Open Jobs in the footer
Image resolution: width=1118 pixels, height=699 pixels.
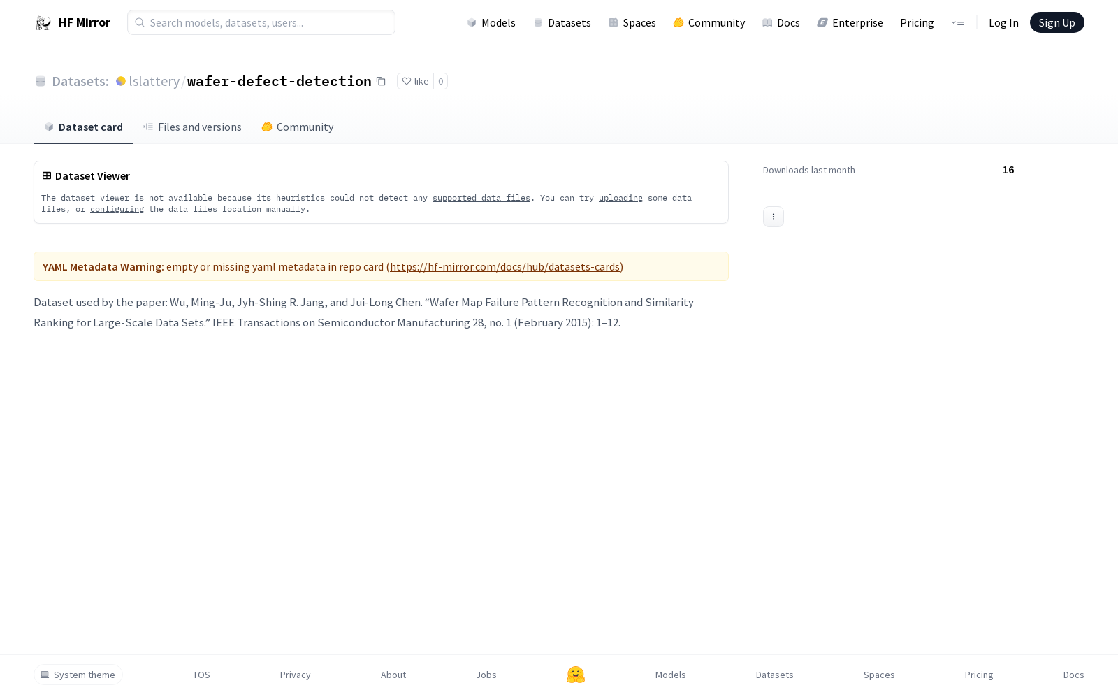click(x=486, y=675)
